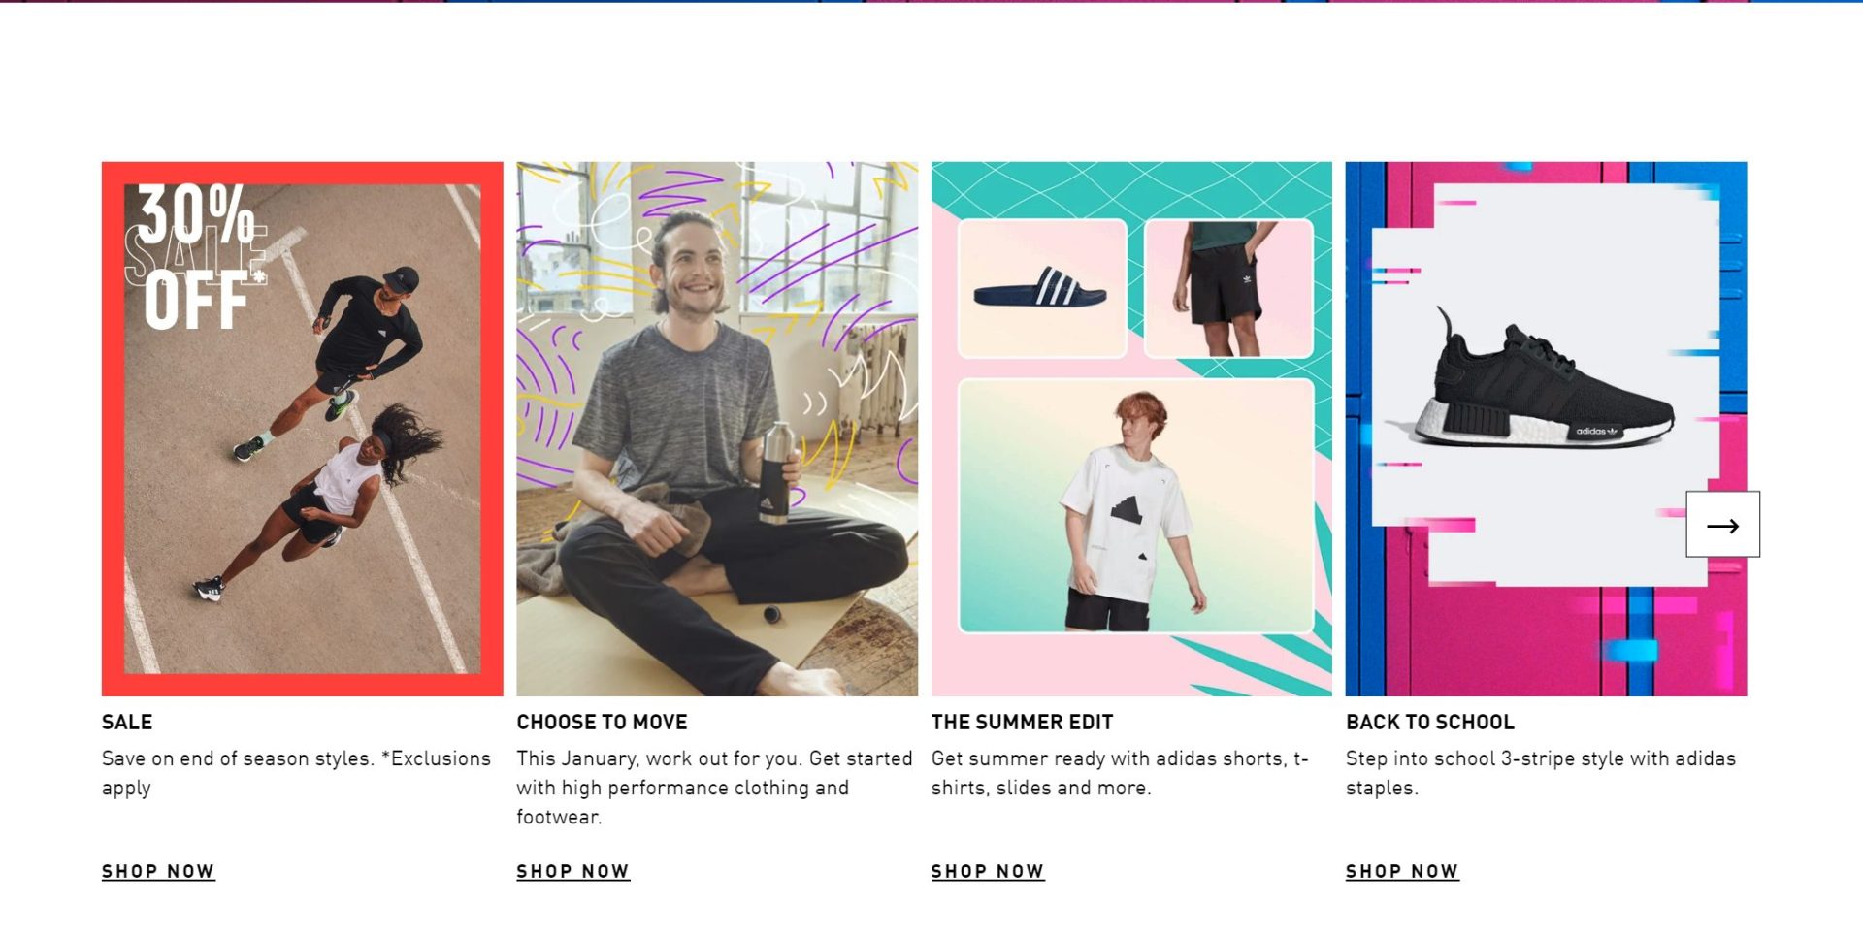
Task: Click the BACK TO SCHOOL heading
Action: tap(1430, 723)
